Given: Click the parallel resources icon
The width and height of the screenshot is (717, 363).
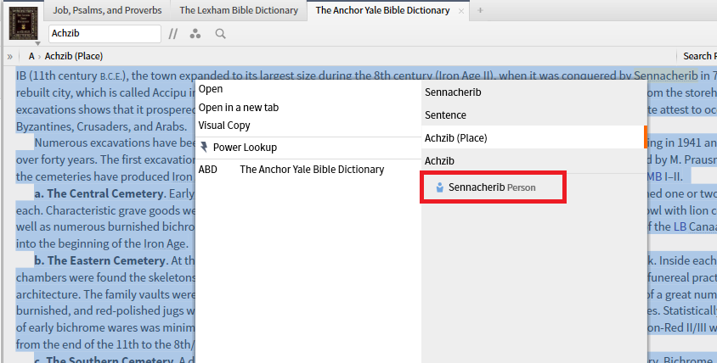Looking at the screenshot, I should (173, 34).
